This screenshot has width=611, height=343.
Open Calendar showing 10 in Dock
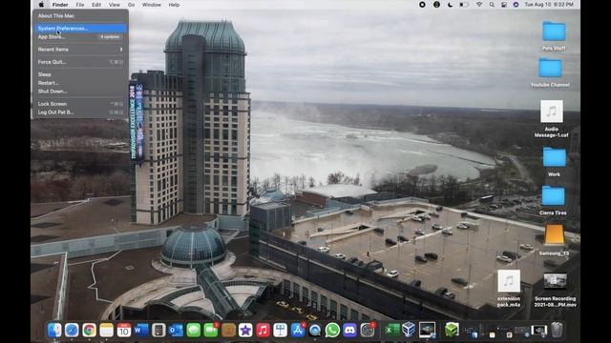[x=124, y=331]
